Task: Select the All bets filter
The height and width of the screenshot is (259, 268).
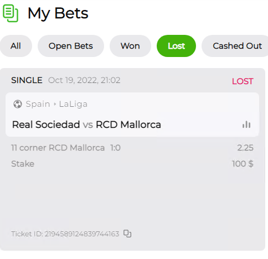Action: click(16, 46)
